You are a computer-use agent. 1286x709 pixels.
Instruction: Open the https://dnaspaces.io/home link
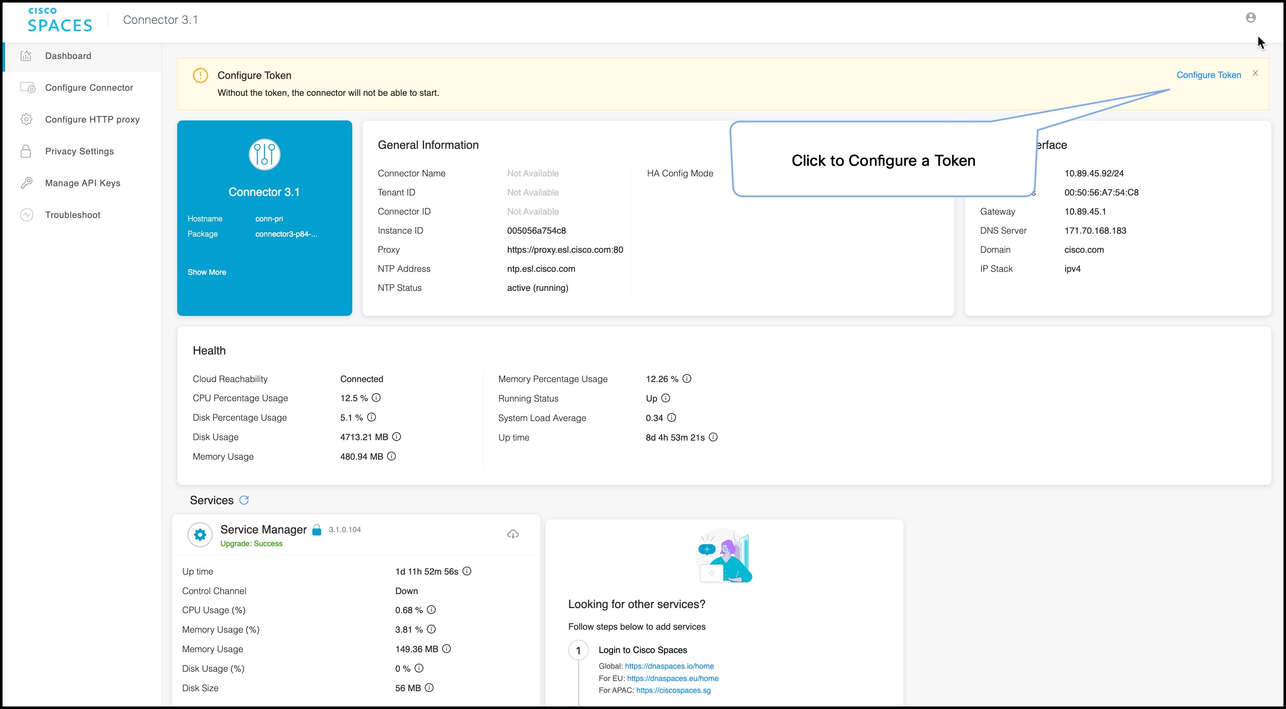[669, 666]
